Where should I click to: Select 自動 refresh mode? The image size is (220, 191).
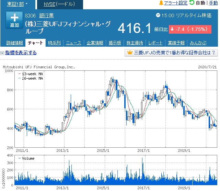click(200, 3)
